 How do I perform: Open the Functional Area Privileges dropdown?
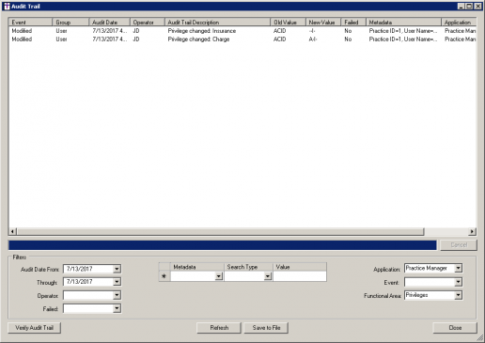tap(458, 295)
